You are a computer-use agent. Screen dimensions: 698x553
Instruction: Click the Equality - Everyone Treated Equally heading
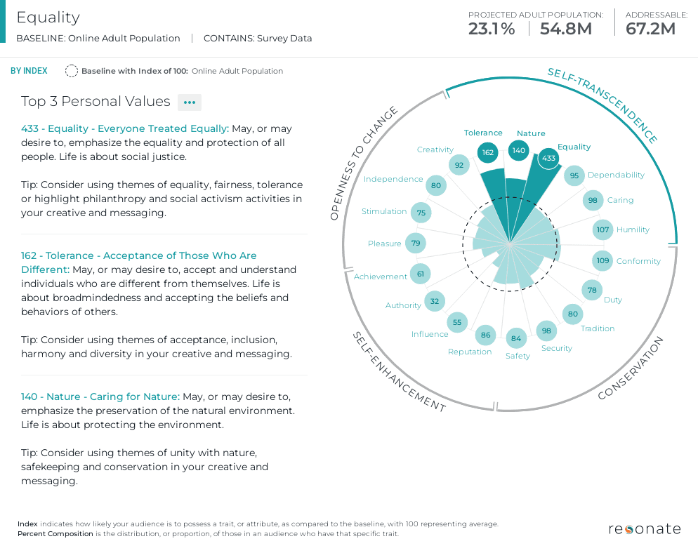click(126, 128)
